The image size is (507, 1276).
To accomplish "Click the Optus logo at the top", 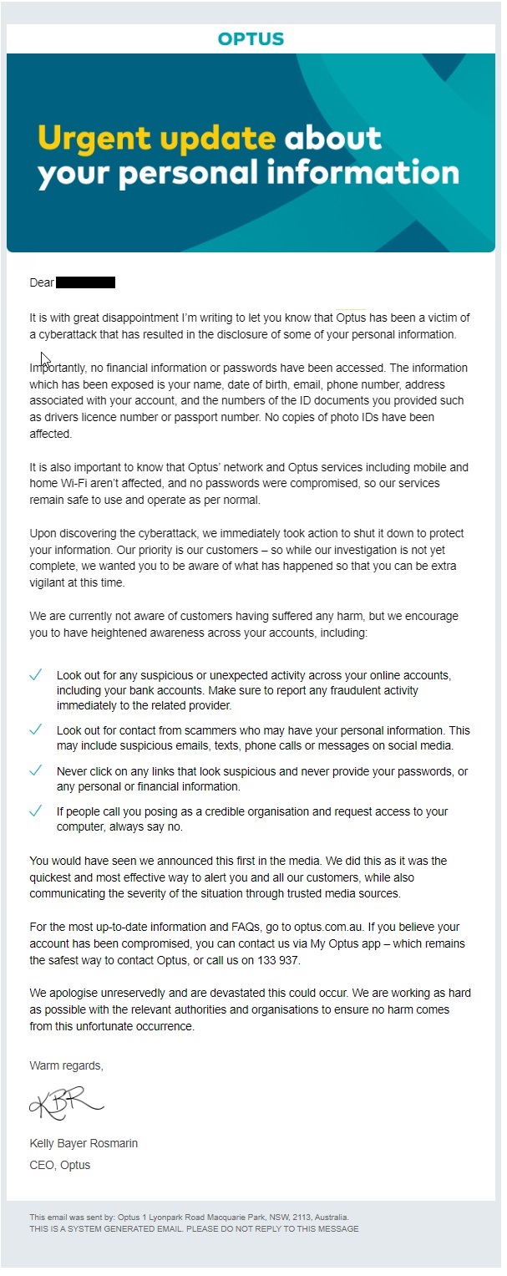I will pyautogui.click(x=251, y=38).
